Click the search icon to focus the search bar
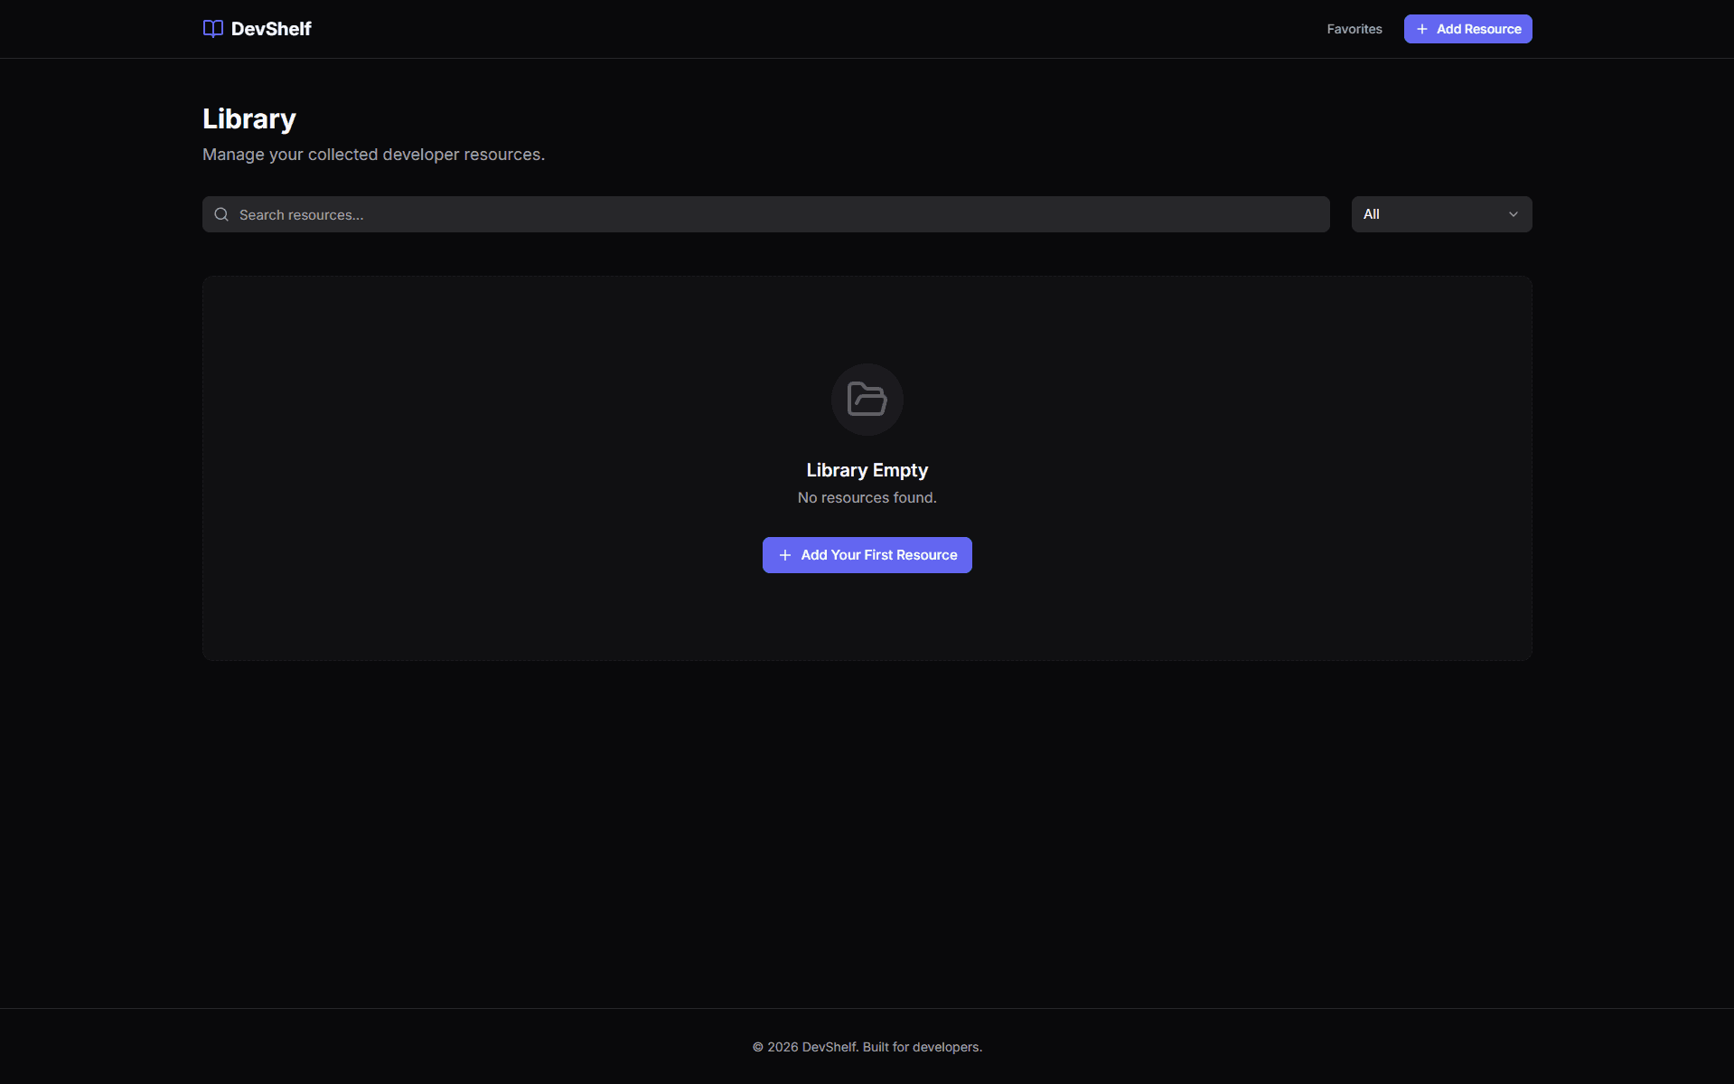The width and height of the screenshot is (1734, 1084). point(221,214)
